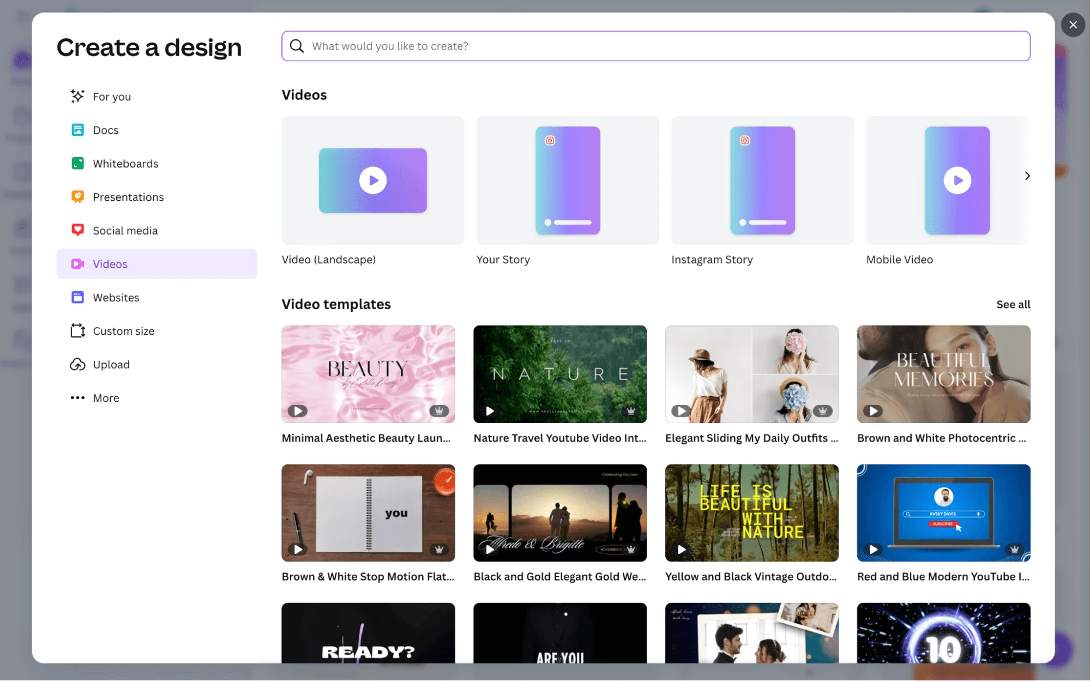This screenshot has width=1090, height=681.
Task: Click the Pro crown on Daily Outfits template
Action: tap(822, 411)
